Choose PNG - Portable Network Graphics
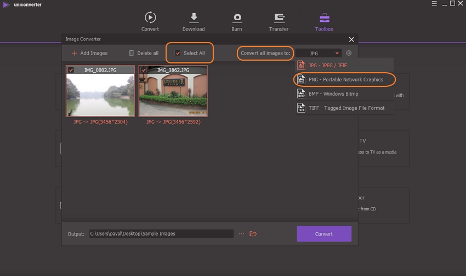Viewport: 466px width, 276px height. tap(345, 80)
